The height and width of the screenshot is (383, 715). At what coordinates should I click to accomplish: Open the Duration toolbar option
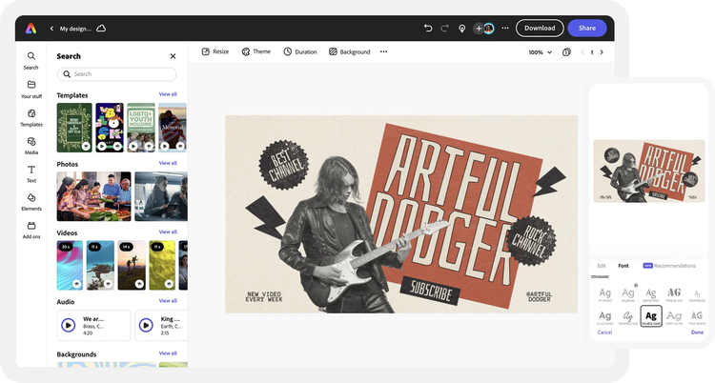click(x=300, y=51)
